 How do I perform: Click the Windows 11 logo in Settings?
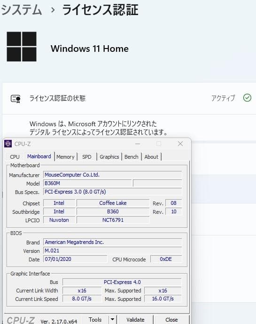[x=22, y=47]
